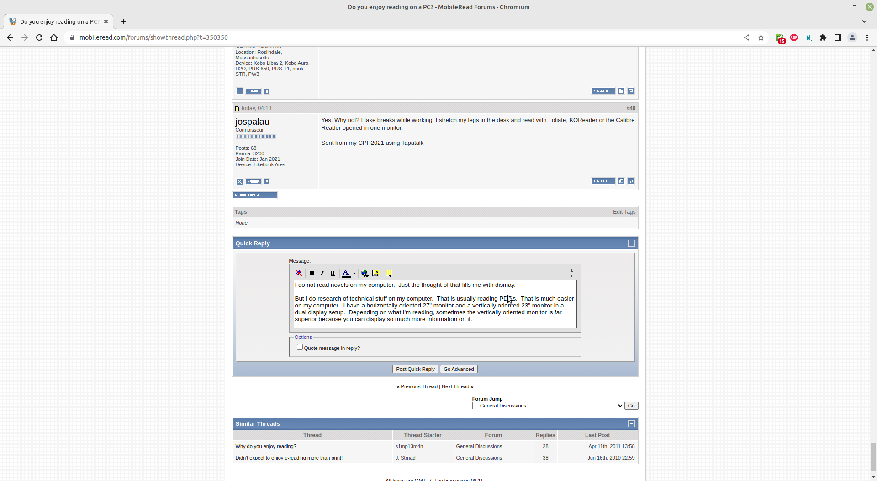Click the browser home button
The height and width of the screenshot is (481, 877).
(54, 37)
